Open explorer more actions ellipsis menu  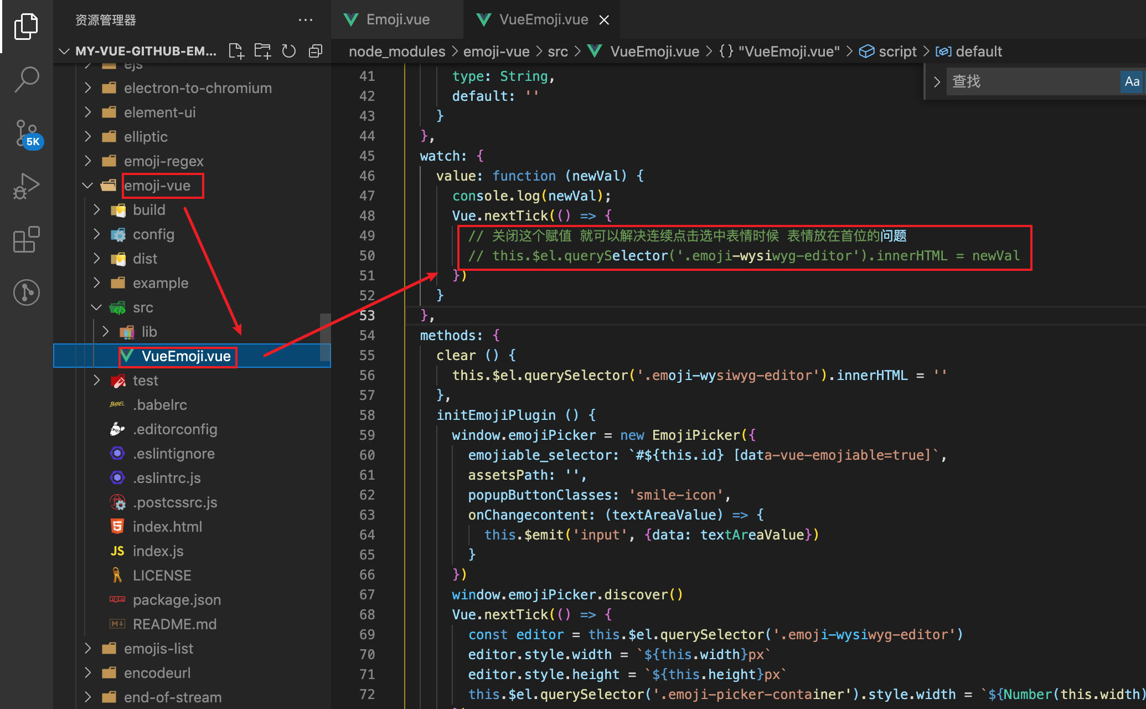(x=306, y=20)
